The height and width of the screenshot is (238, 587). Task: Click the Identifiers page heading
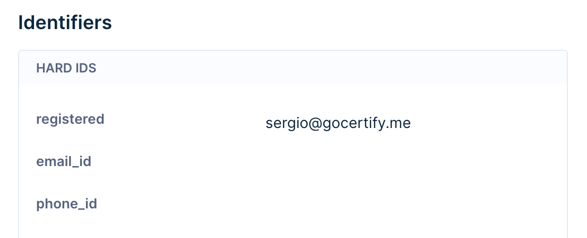tap(65, 22)
